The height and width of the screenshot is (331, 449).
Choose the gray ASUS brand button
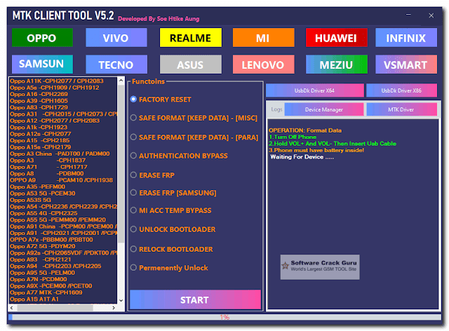[190, 65]
